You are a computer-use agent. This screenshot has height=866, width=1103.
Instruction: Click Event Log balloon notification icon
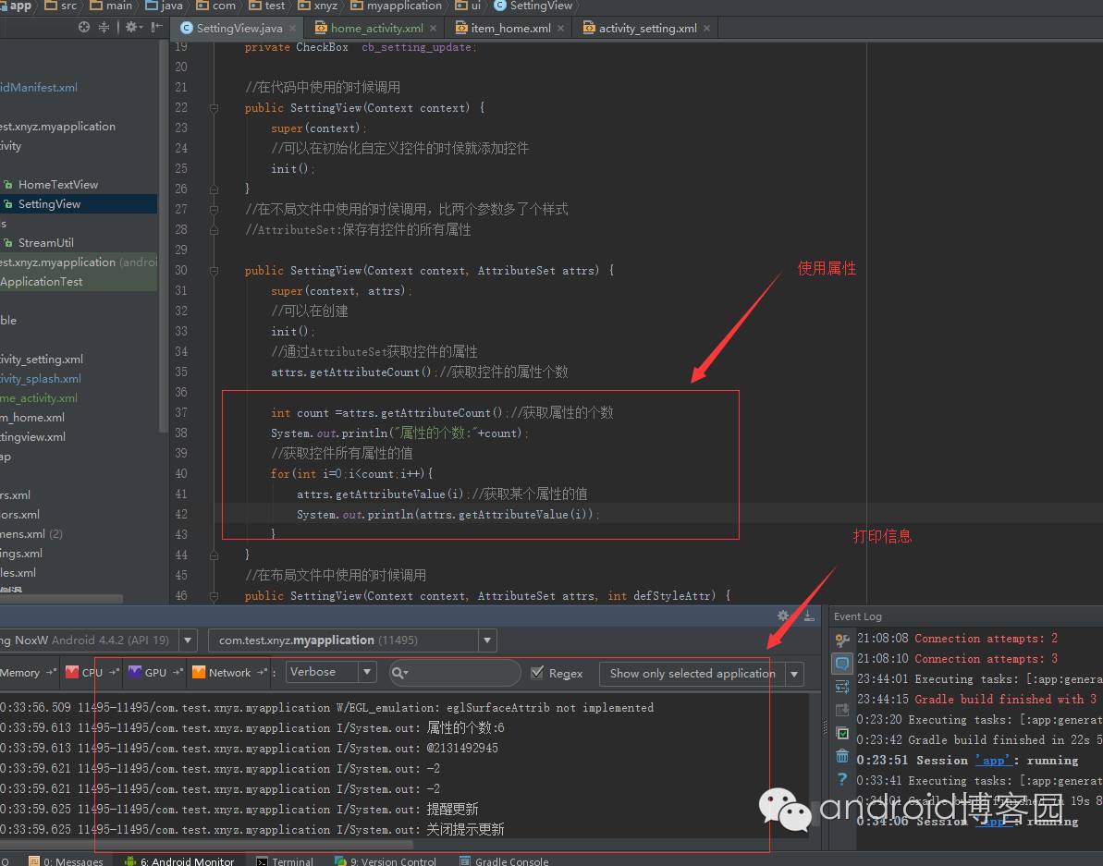[842, 663]
